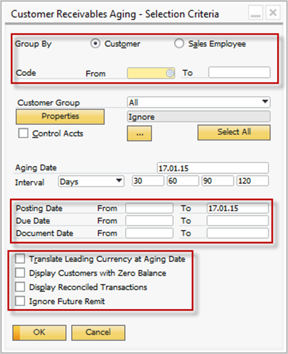Enable the Control Accts checkbox
Viewport: 288px width, 354px height.
pyautogui.click(x=23, y=133)
